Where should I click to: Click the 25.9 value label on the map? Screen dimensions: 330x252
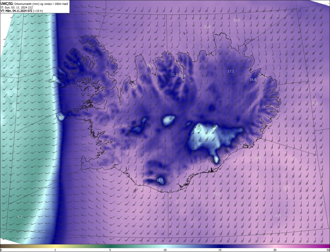(x=150, y=66)
